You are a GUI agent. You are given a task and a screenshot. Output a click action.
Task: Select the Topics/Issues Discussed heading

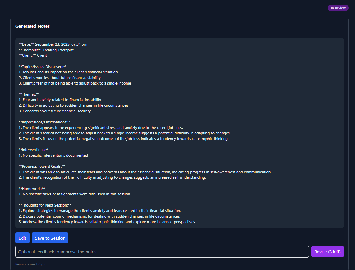pos(42,67)
